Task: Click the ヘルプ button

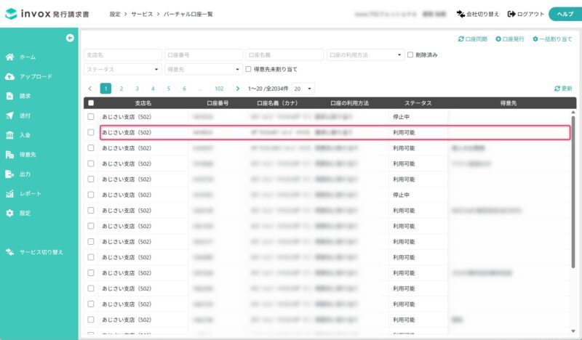Action: (x=565, y=14)
